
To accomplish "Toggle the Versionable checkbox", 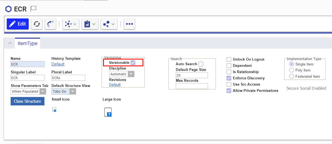I will 133,63.
